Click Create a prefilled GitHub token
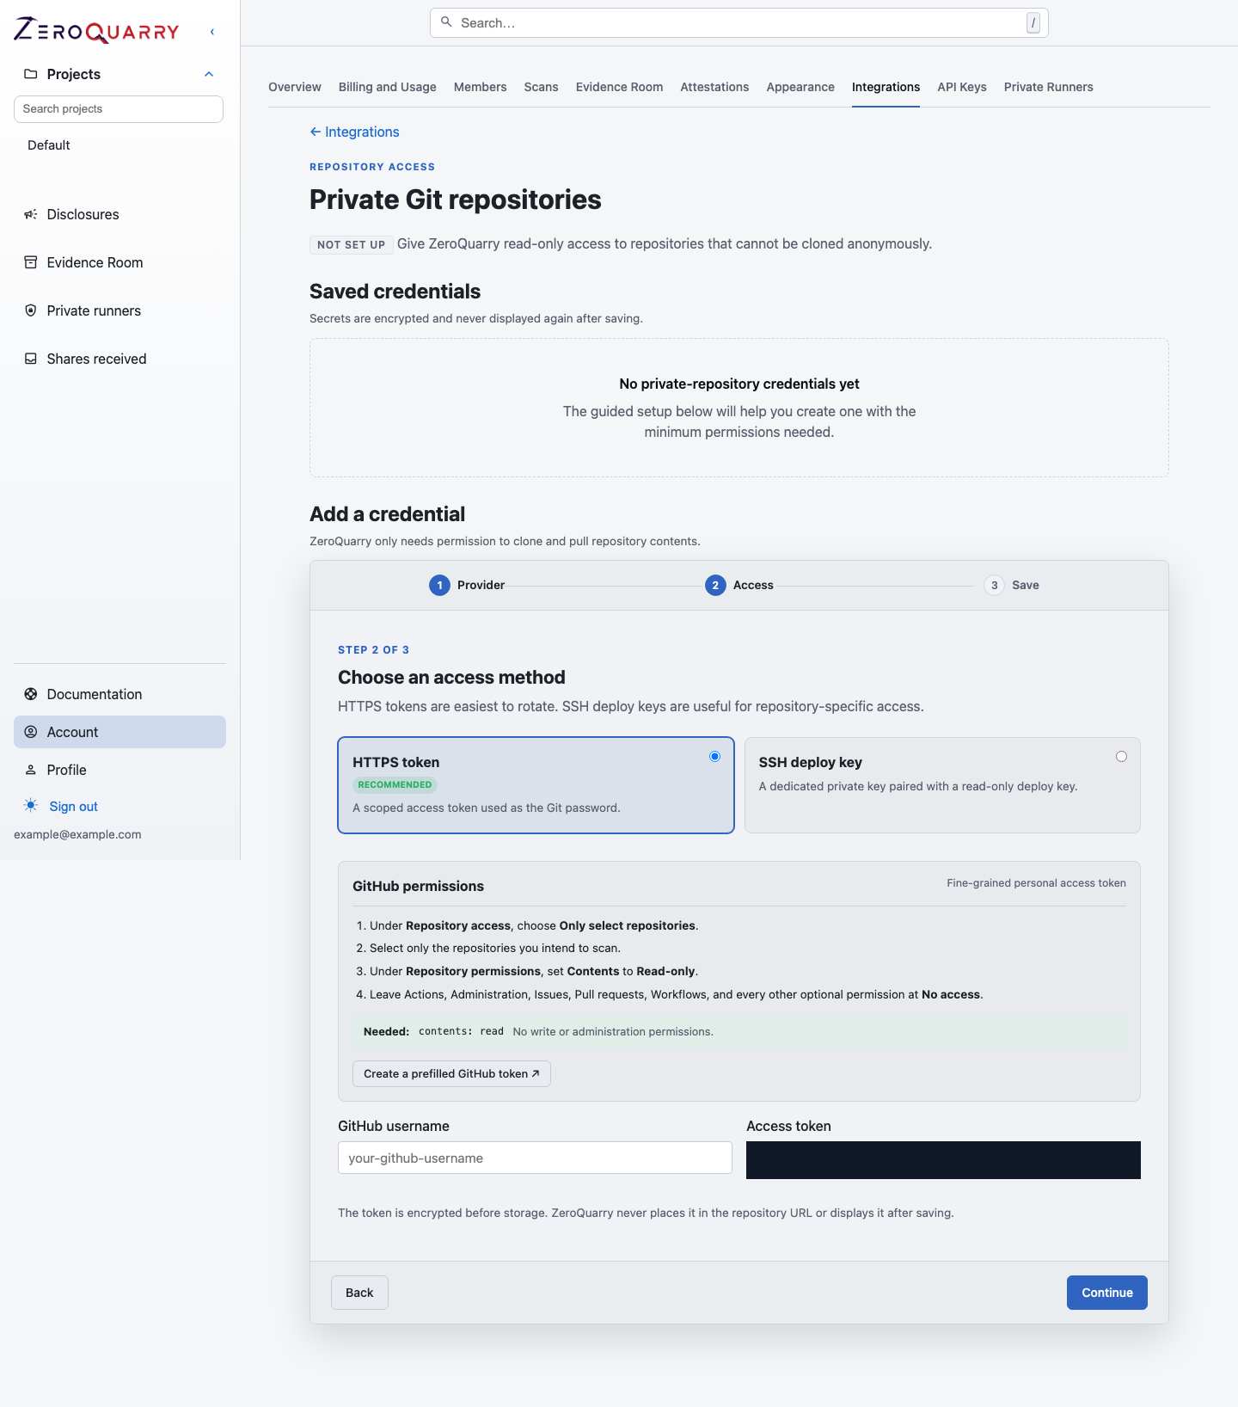Screen dimensions: 1238x1407 click(451, 1073)
